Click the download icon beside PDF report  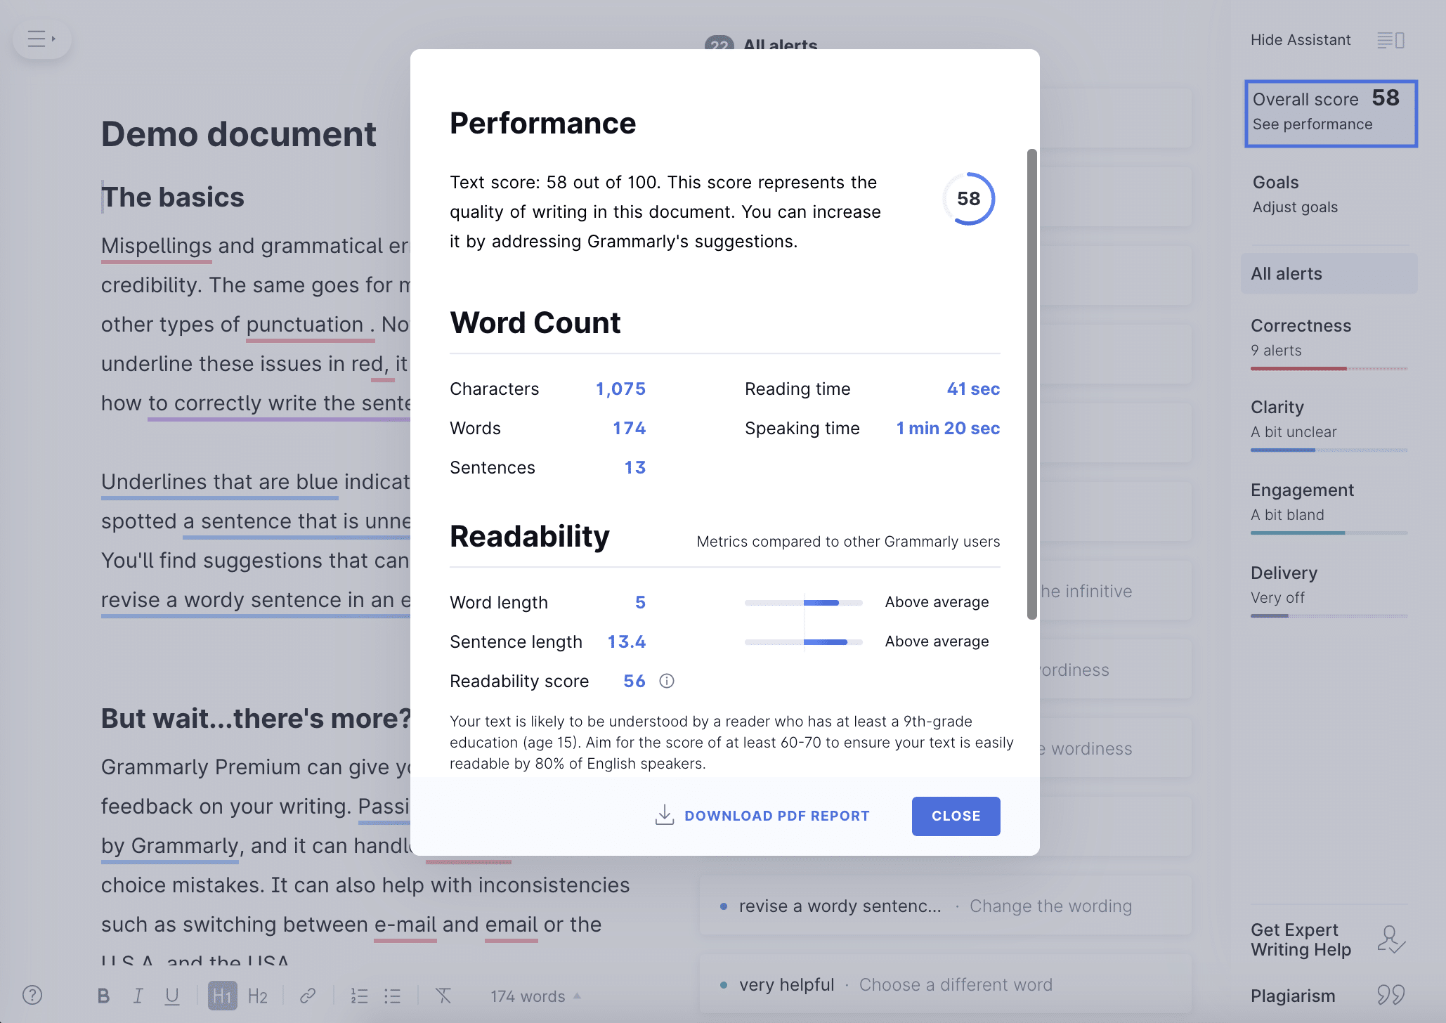coord(664,815)
